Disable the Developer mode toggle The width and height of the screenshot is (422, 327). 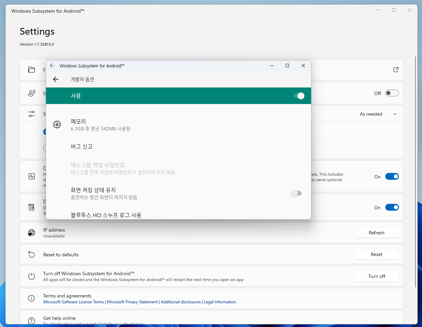392,207
